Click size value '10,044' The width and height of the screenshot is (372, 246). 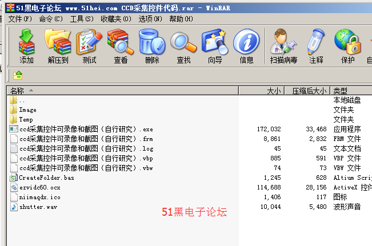click(270, 207)
